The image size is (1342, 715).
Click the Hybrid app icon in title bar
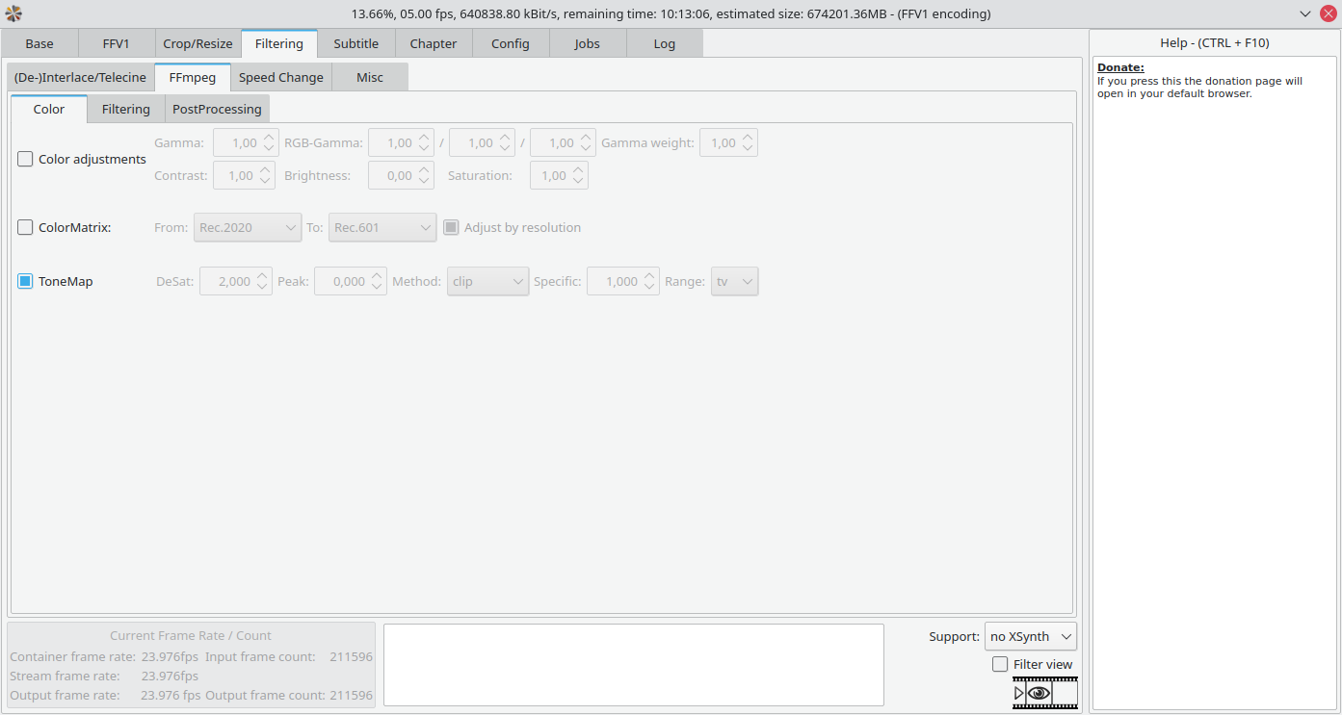tap(13, 13)
